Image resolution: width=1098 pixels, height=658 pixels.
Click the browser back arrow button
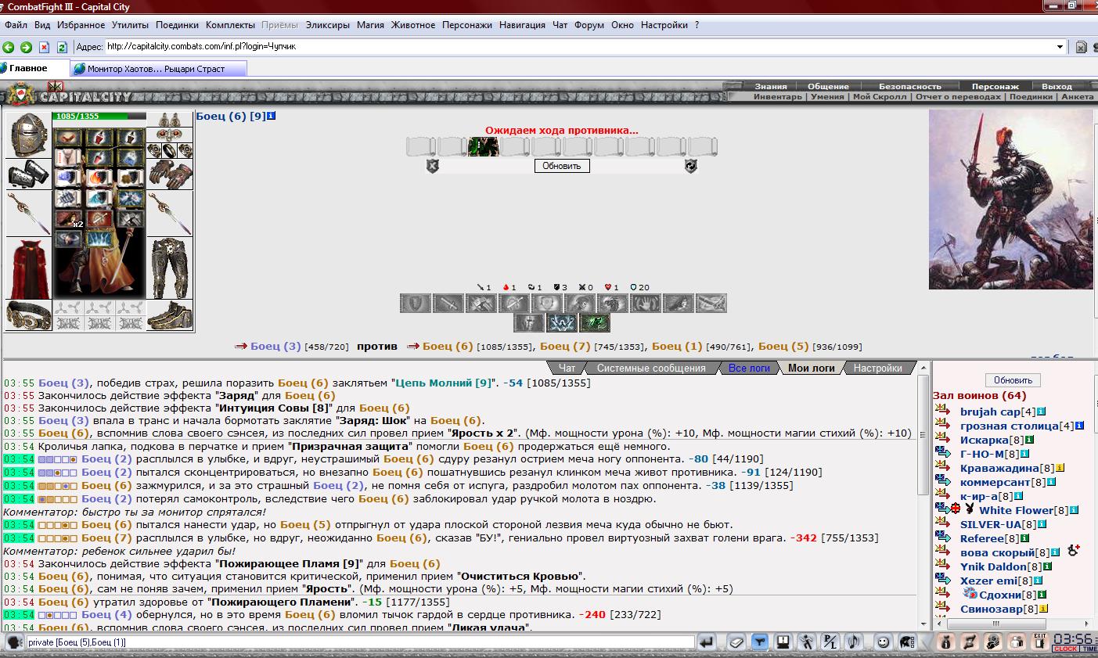point(9,47)
